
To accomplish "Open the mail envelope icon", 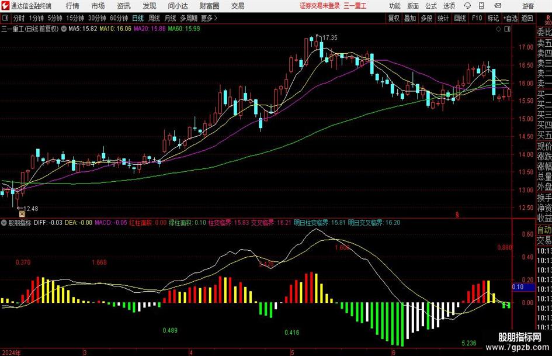I will click(498, 6).
